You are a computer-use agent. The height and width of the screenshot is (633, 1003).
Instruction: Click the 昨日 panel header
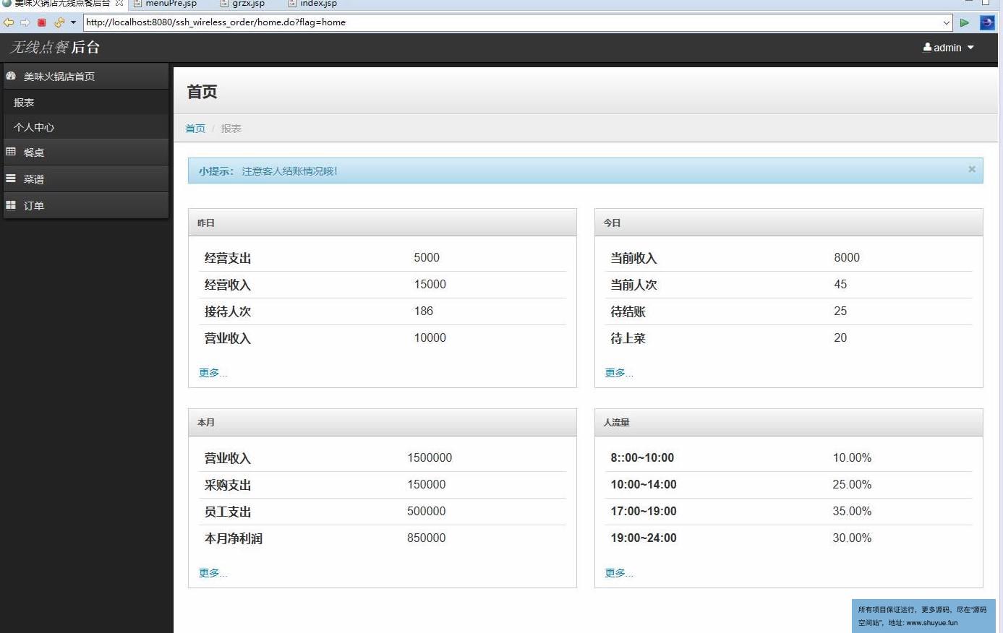pyautogui.click(x=383, y=223)
